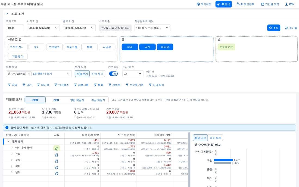Click the 비교 기준 field
The width and height of the screenshot is (299, 187).
click(x=115, y=28)
